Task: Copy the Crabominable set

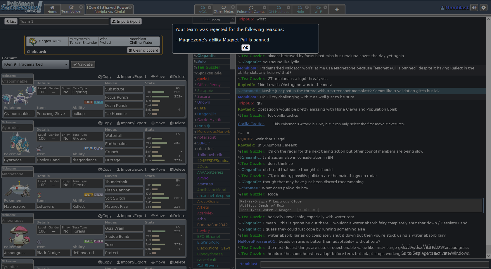Action: [105, 77]
